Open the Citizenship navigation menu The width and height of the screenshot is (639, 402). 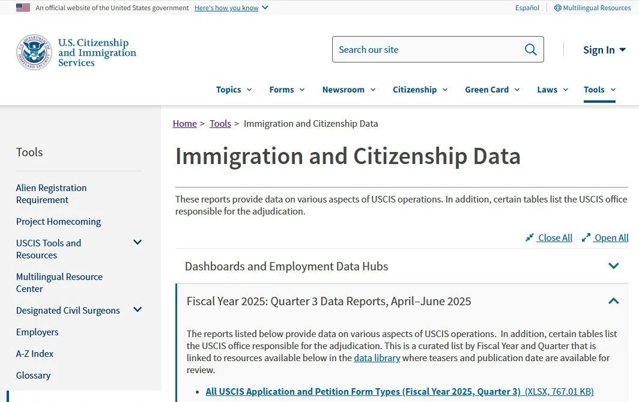point(420,90)
